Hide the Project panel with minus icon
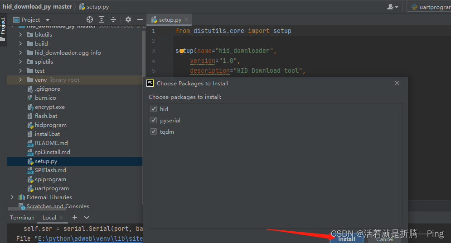Screen dimensions: 451x243 (x=140, y=19)
